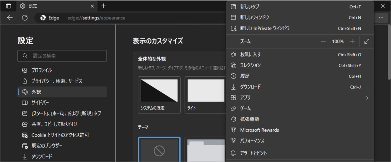This screenshot has height=162, width=391.
Task: Expand the アプリ submenu chevron
Action: (367, 98)
